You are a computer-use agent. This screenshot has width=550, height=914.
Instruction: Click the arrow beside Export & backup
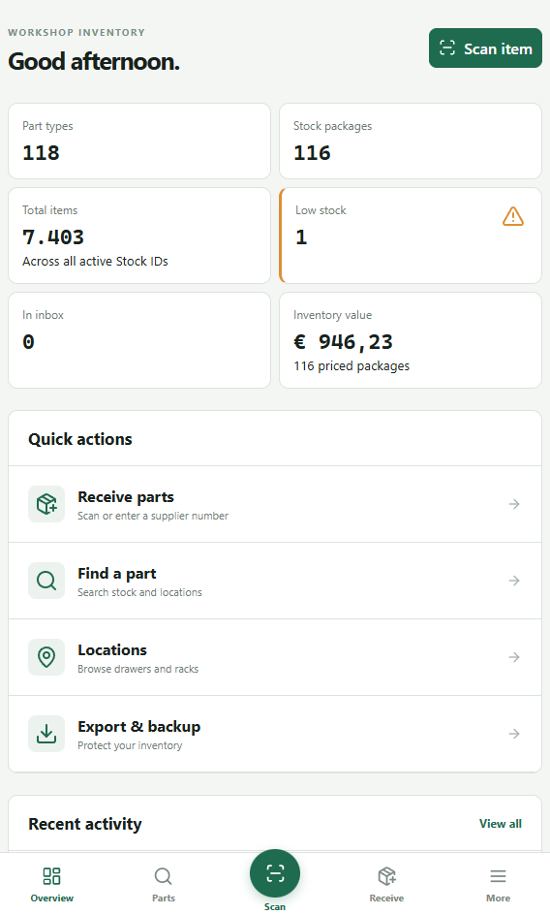514,734
